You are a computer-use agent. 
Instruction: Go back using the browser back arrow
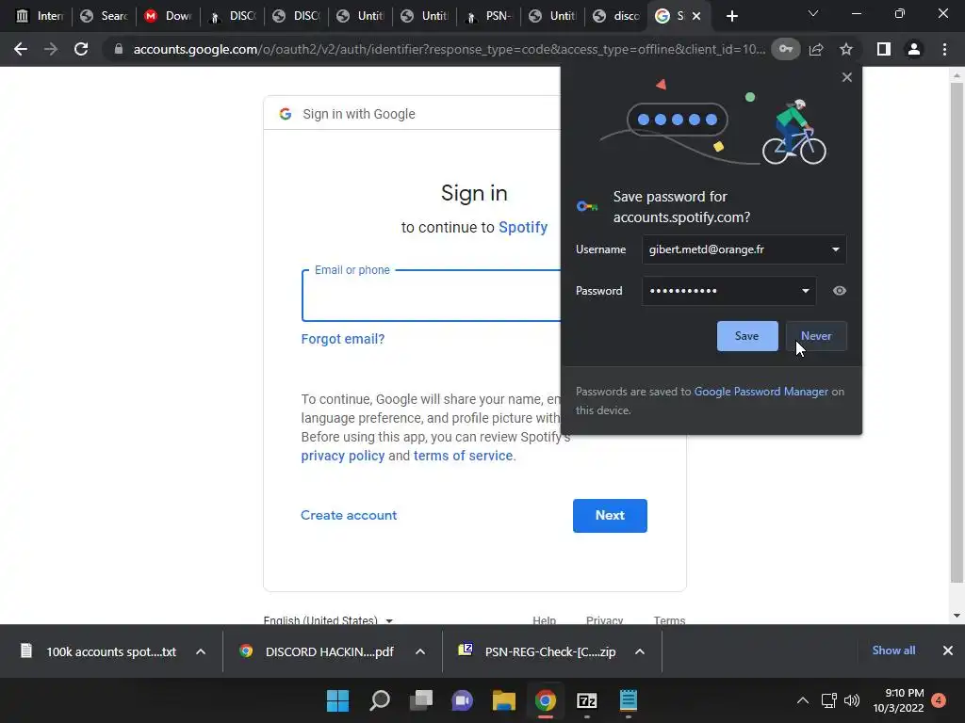click(x=21, y=49)
